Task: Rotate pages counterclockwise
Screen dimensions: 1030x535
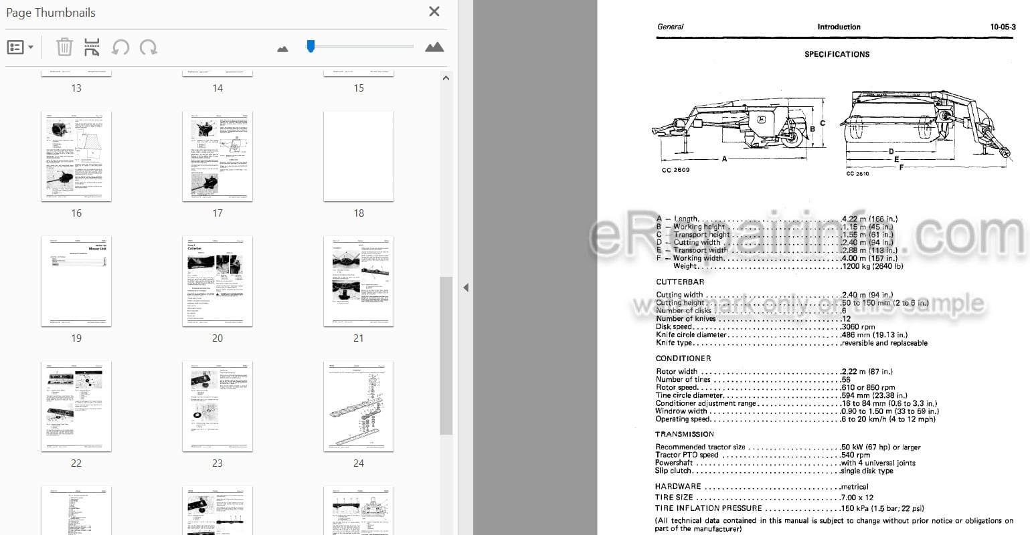Action: click(x=120, y=47)
